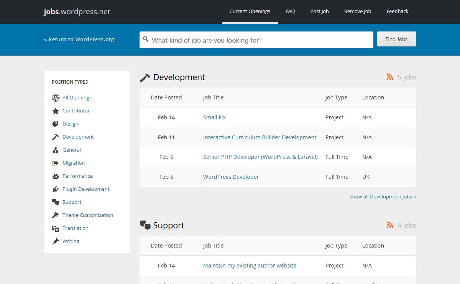
Task: Filter by Design position type
Action: [70, 124]
